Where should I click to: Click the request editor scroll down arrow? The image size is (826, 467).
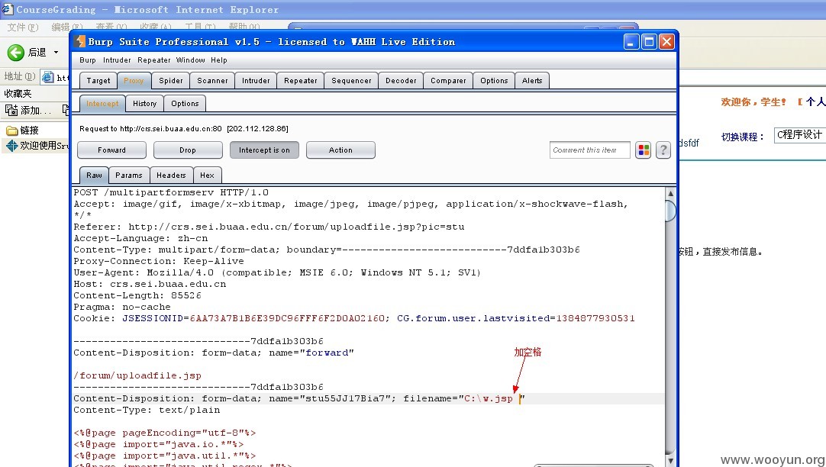670,460
